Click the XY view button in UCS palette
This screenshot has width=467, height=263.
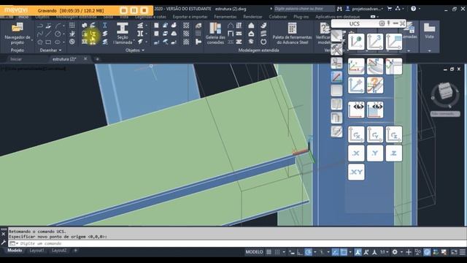click(356, 172)
